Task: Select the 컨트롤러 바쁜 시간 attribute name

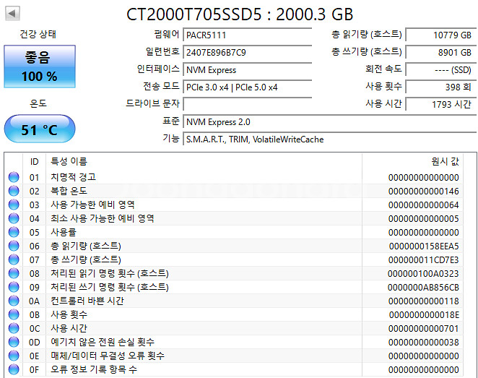Action: (x=87, y=301)
